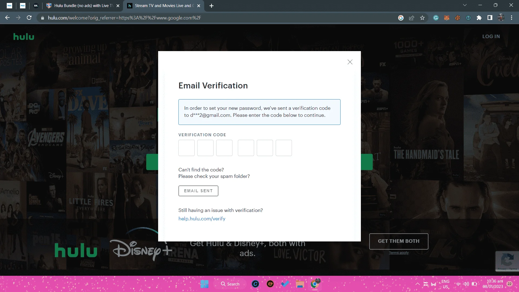Bookmark this page with the star icon

(x=422, y=18)
